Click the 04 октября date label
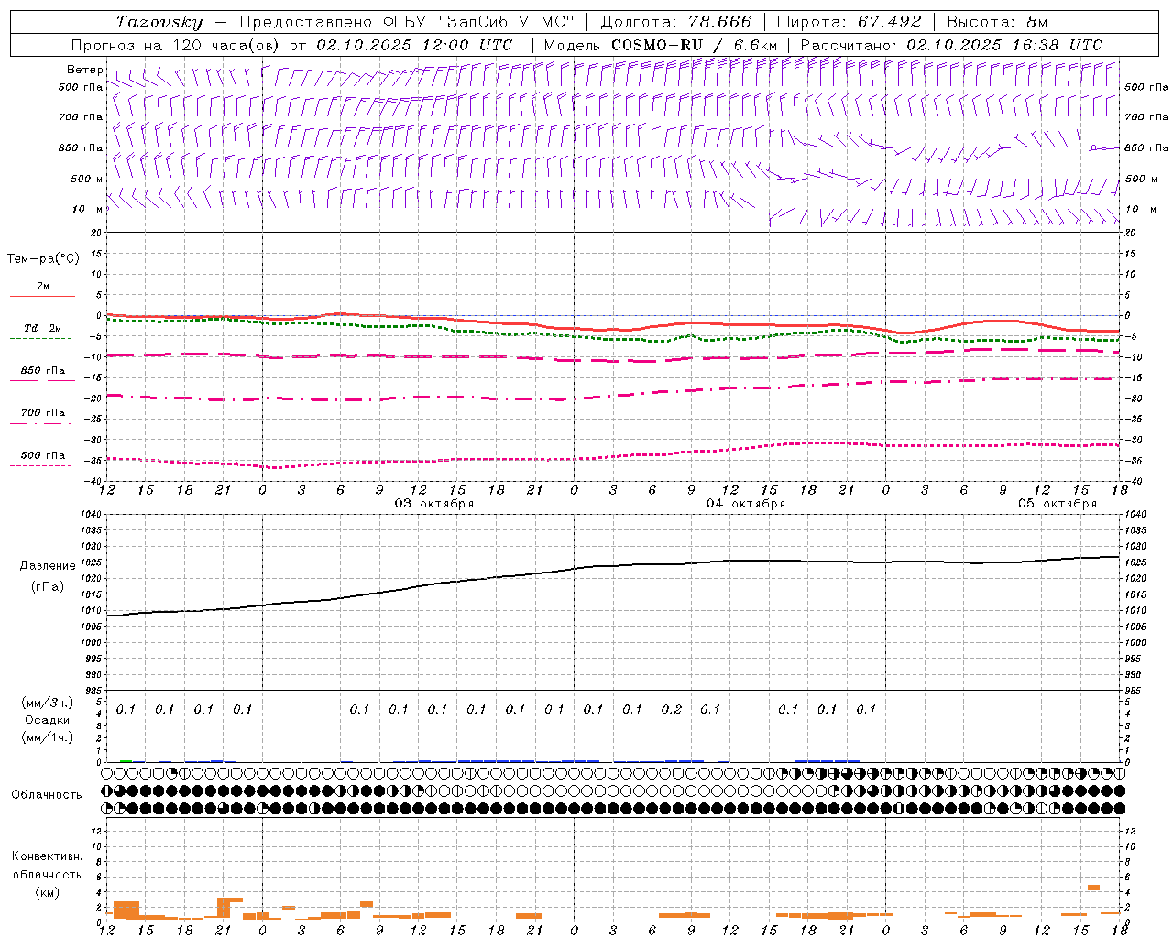The image size is (1173, 938). pos(746,504)
